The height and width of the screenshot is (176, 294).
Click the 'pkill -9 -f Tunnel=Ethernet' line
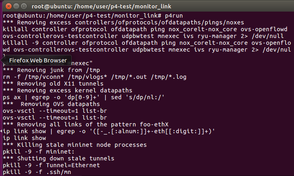pos(51,165)
